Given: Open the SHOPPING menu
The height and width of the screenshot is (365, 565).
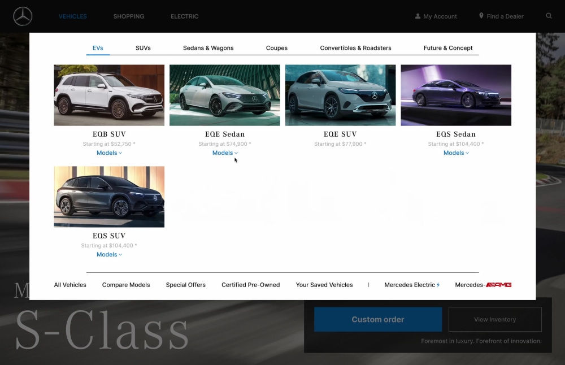Looking at the screenshot, I should pyautogui.click(x=129, y=16).
